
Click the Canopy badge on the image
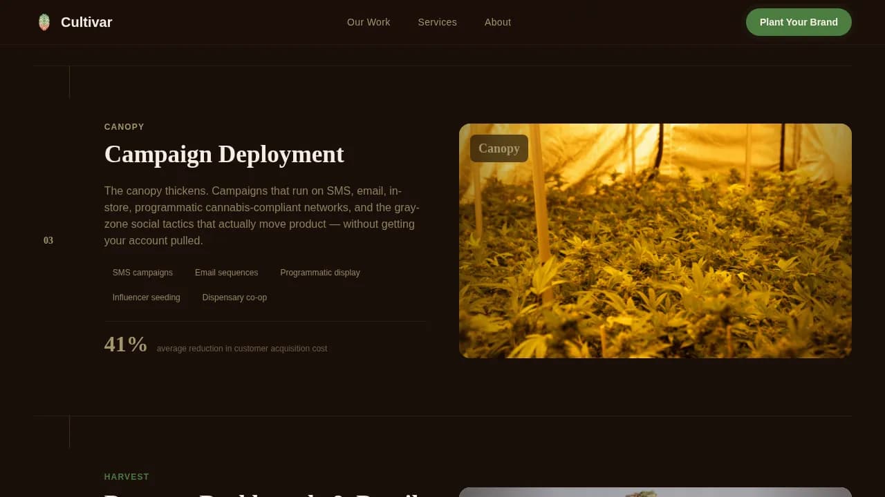click(499, 148)
